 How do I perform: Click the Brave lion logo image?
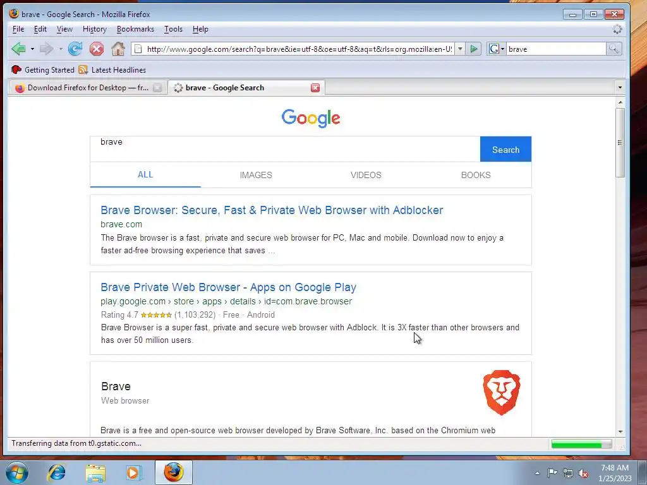[502, 392]
